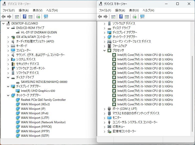Select the DESKTOP-ELCLMKO root node
195x145 pixels.
(x=24, y=23)
